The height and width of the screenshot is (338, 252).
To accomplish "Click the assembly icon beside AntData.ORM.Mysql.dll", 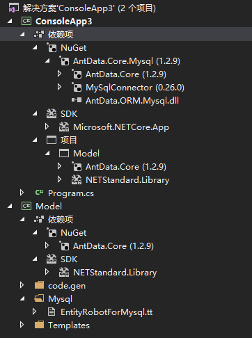I will (x=77, y=100).
